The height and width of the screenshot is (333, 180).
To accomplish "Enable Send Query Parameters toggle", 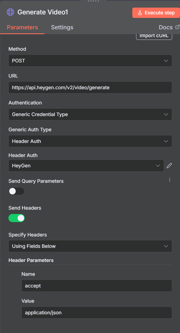I will coord(17,191).
